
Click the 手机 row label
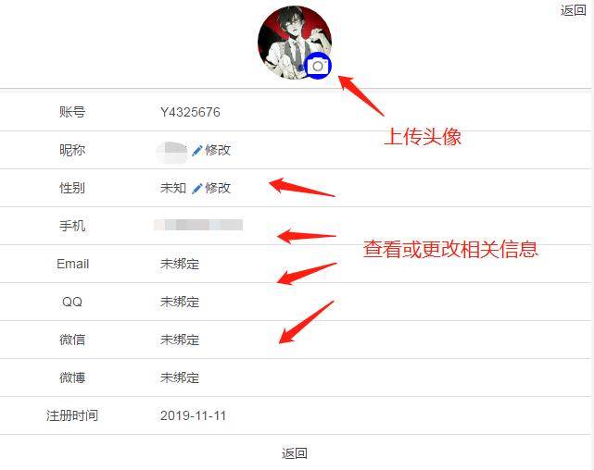tap(72, 226)
